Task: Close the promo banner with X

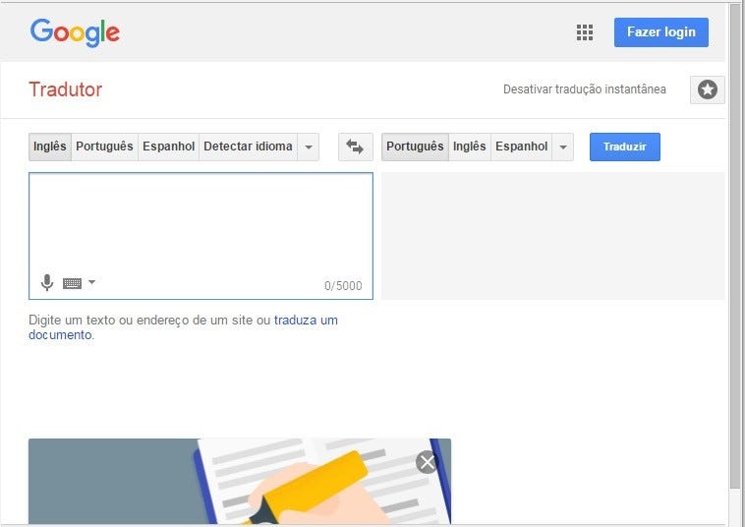Action: pos(427,462)
